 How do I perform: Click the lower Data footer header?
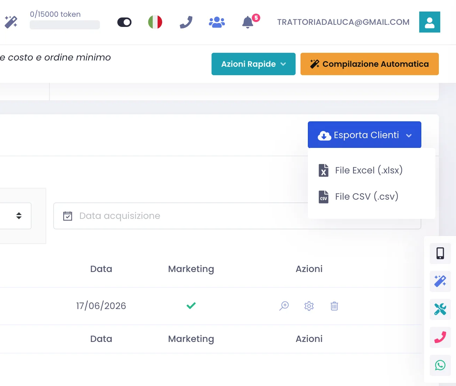click(101, 339)
